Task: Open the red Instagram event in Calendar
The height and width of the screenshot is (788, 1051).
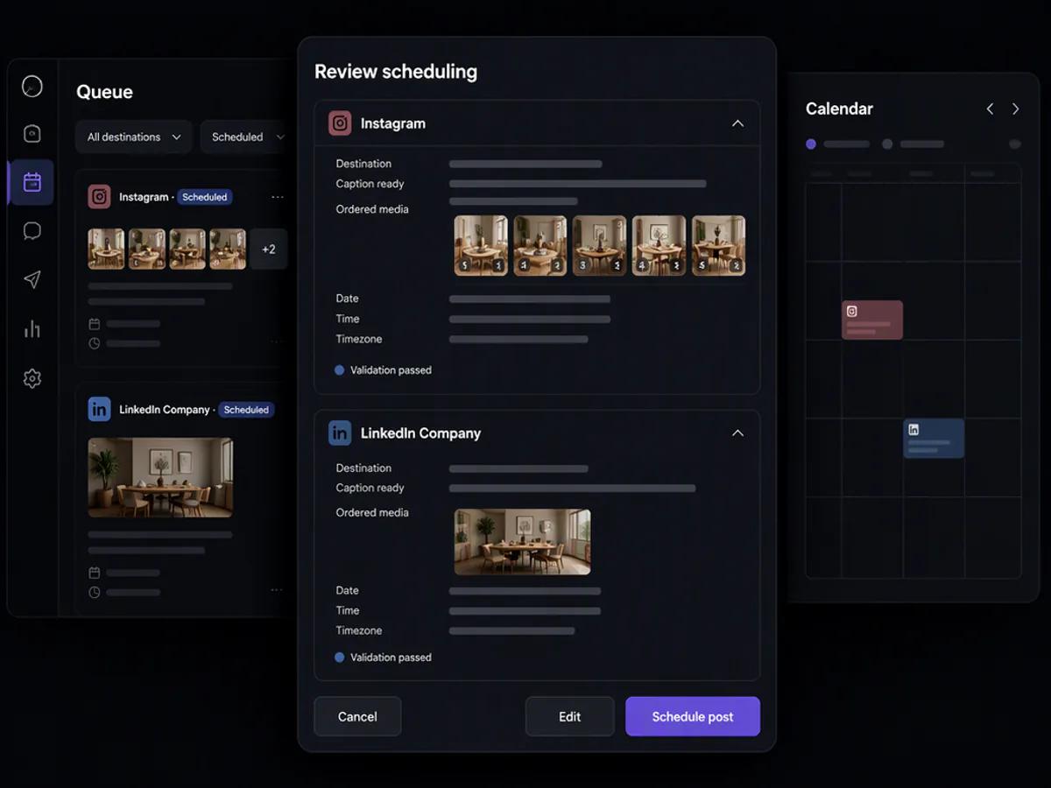Action: tap(872, 320)
